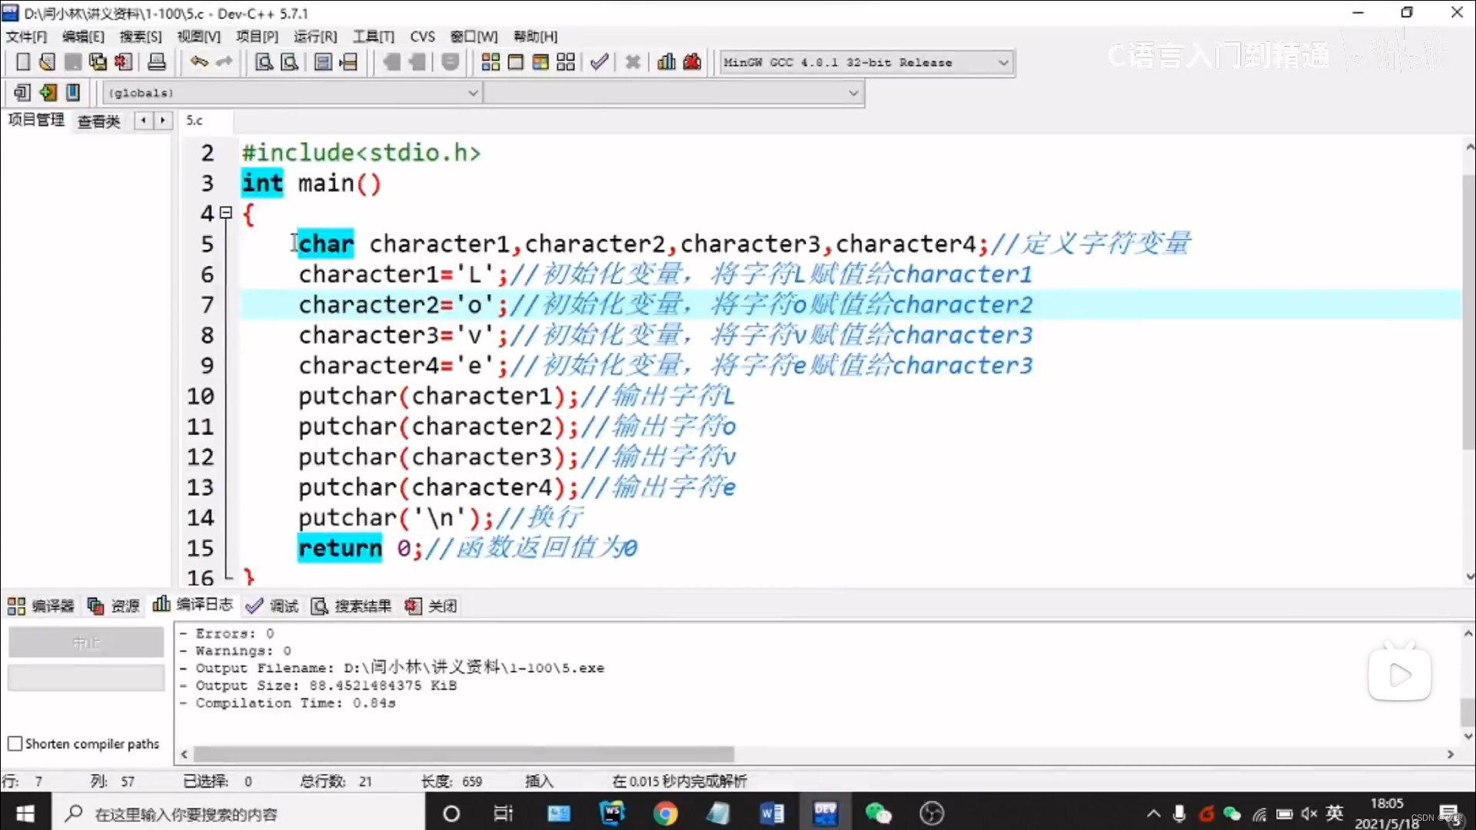Collapse the code block at line 4

coord(226,213)
